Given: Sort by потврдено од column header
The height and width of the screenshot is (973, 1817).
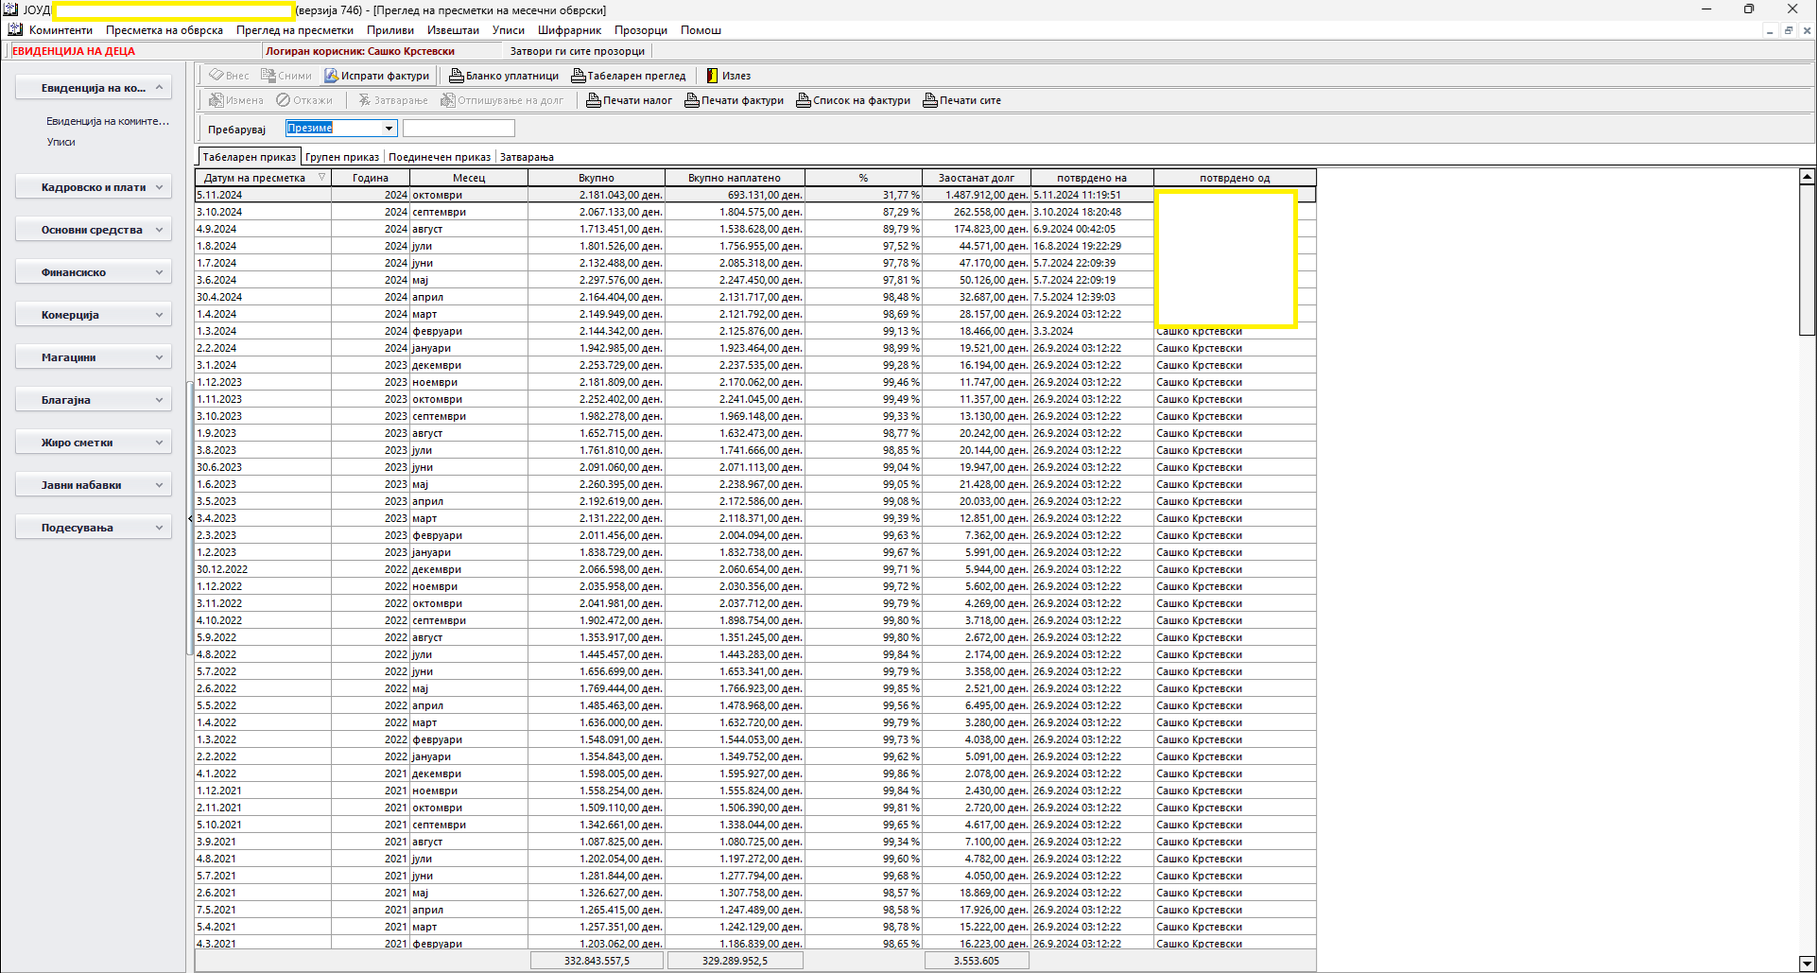Looking at the screenshot, I should point(1235,178).
